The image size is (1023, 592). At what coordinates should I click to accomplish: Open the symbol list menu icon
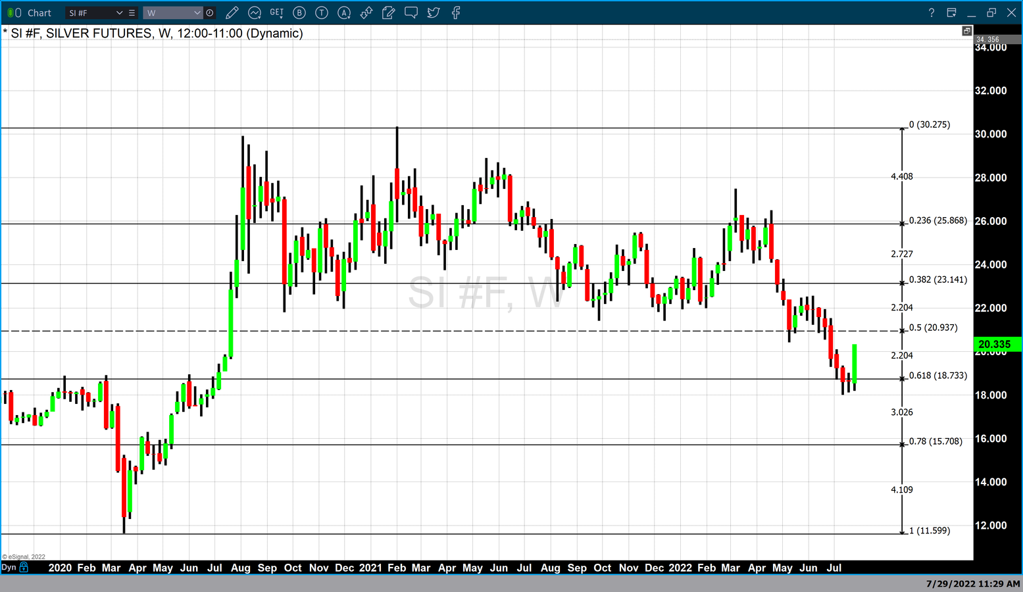(132, 12)
